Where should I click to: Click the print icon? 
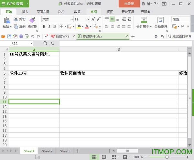tap(21, 36)
